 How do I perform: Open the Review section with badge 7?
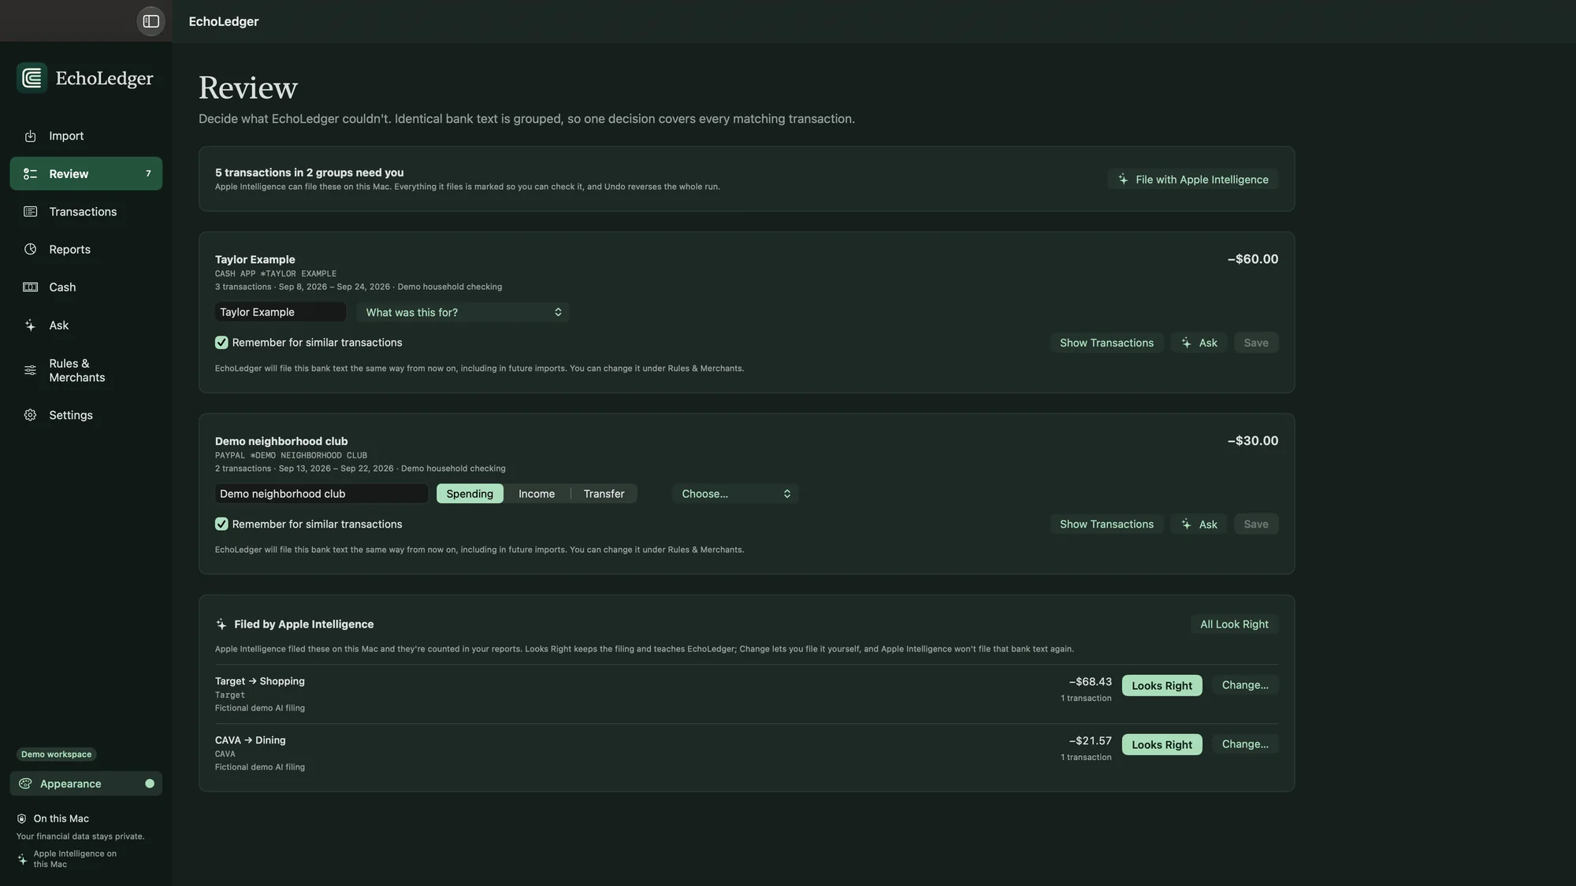86,174
